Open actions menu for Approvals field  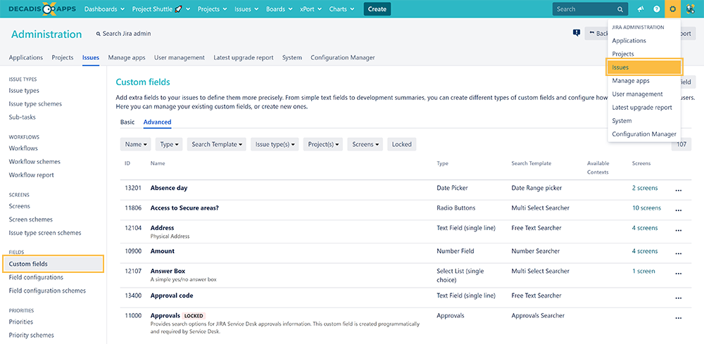point(679,317)
